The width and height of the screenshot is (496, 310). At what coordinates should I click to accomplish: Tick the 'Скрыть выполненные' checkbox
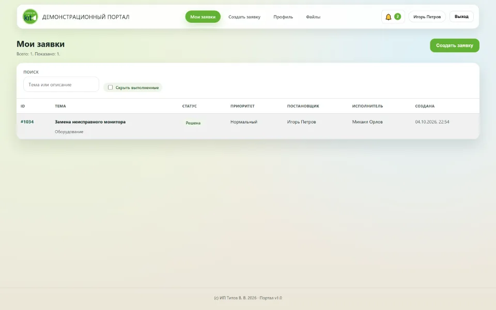click(x=110, y=87)
